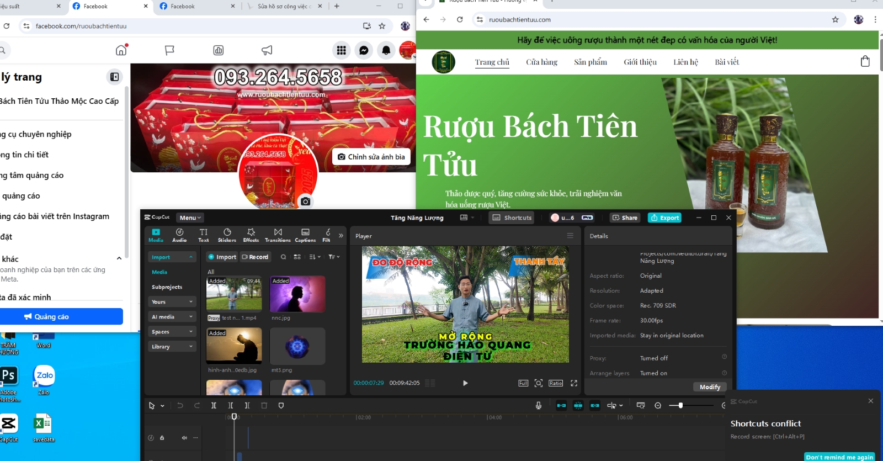Click the preview zoom focus icon in player
883x461 pixels.
[x=539, y=383]
